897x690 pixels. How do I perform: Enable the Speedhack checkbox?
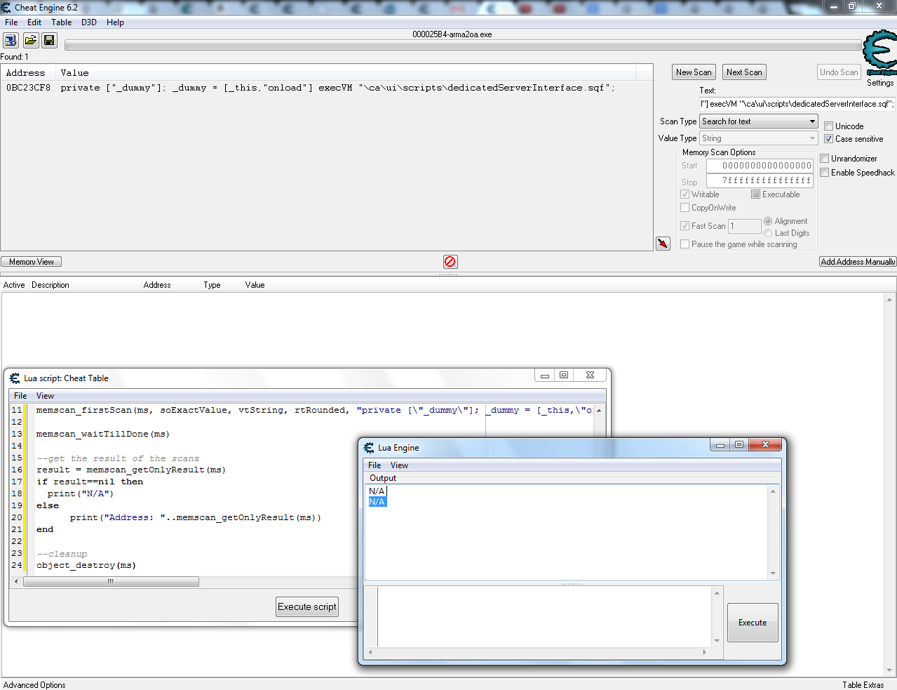tap(825, 173)
